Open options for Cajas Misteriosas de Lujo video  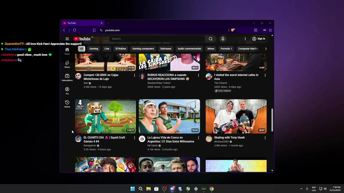tap(135, 76)
